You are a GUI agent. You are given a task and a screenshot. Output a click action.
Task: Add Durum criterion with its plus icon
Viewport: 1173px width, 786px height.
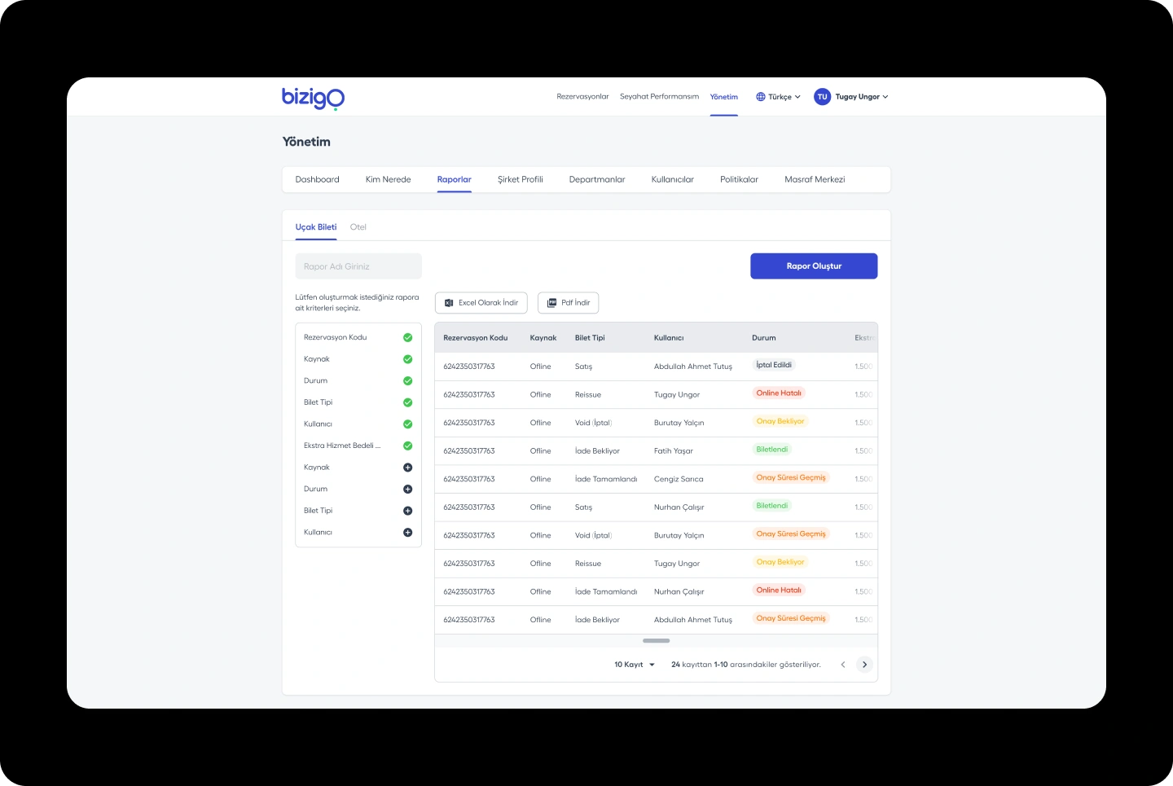[x=408, y=490]
